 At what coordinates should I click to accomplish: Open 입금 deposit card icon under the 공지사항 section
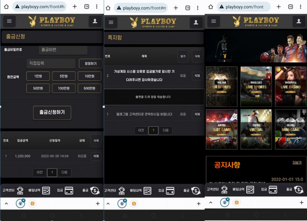pos(273,190)
